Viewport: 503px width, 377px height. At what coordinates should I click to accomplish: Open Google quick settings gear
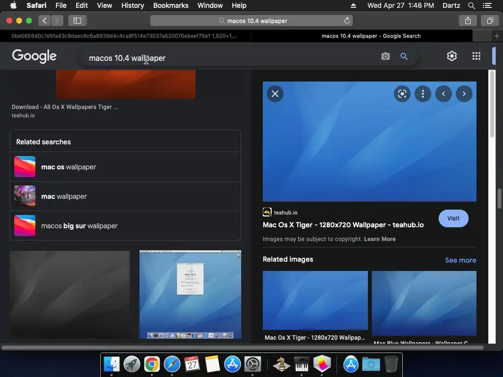(x=452, y=56)
